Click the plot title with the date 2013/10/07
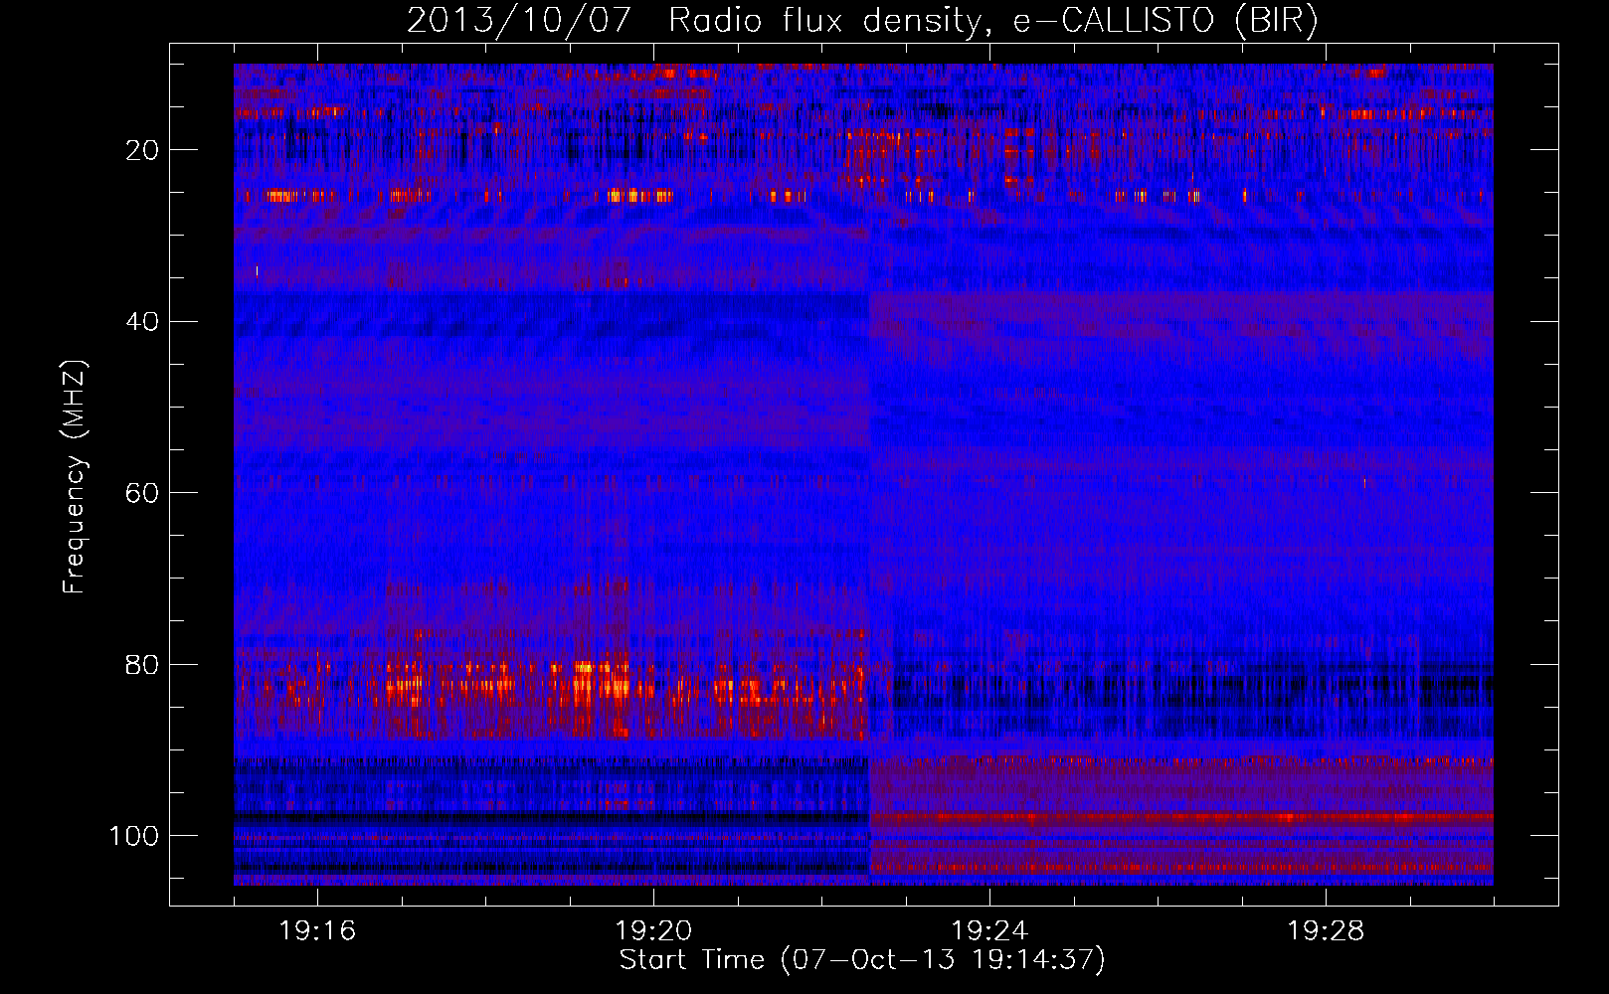The height and width of the screenshot is (994, 1609). point(862,21)
